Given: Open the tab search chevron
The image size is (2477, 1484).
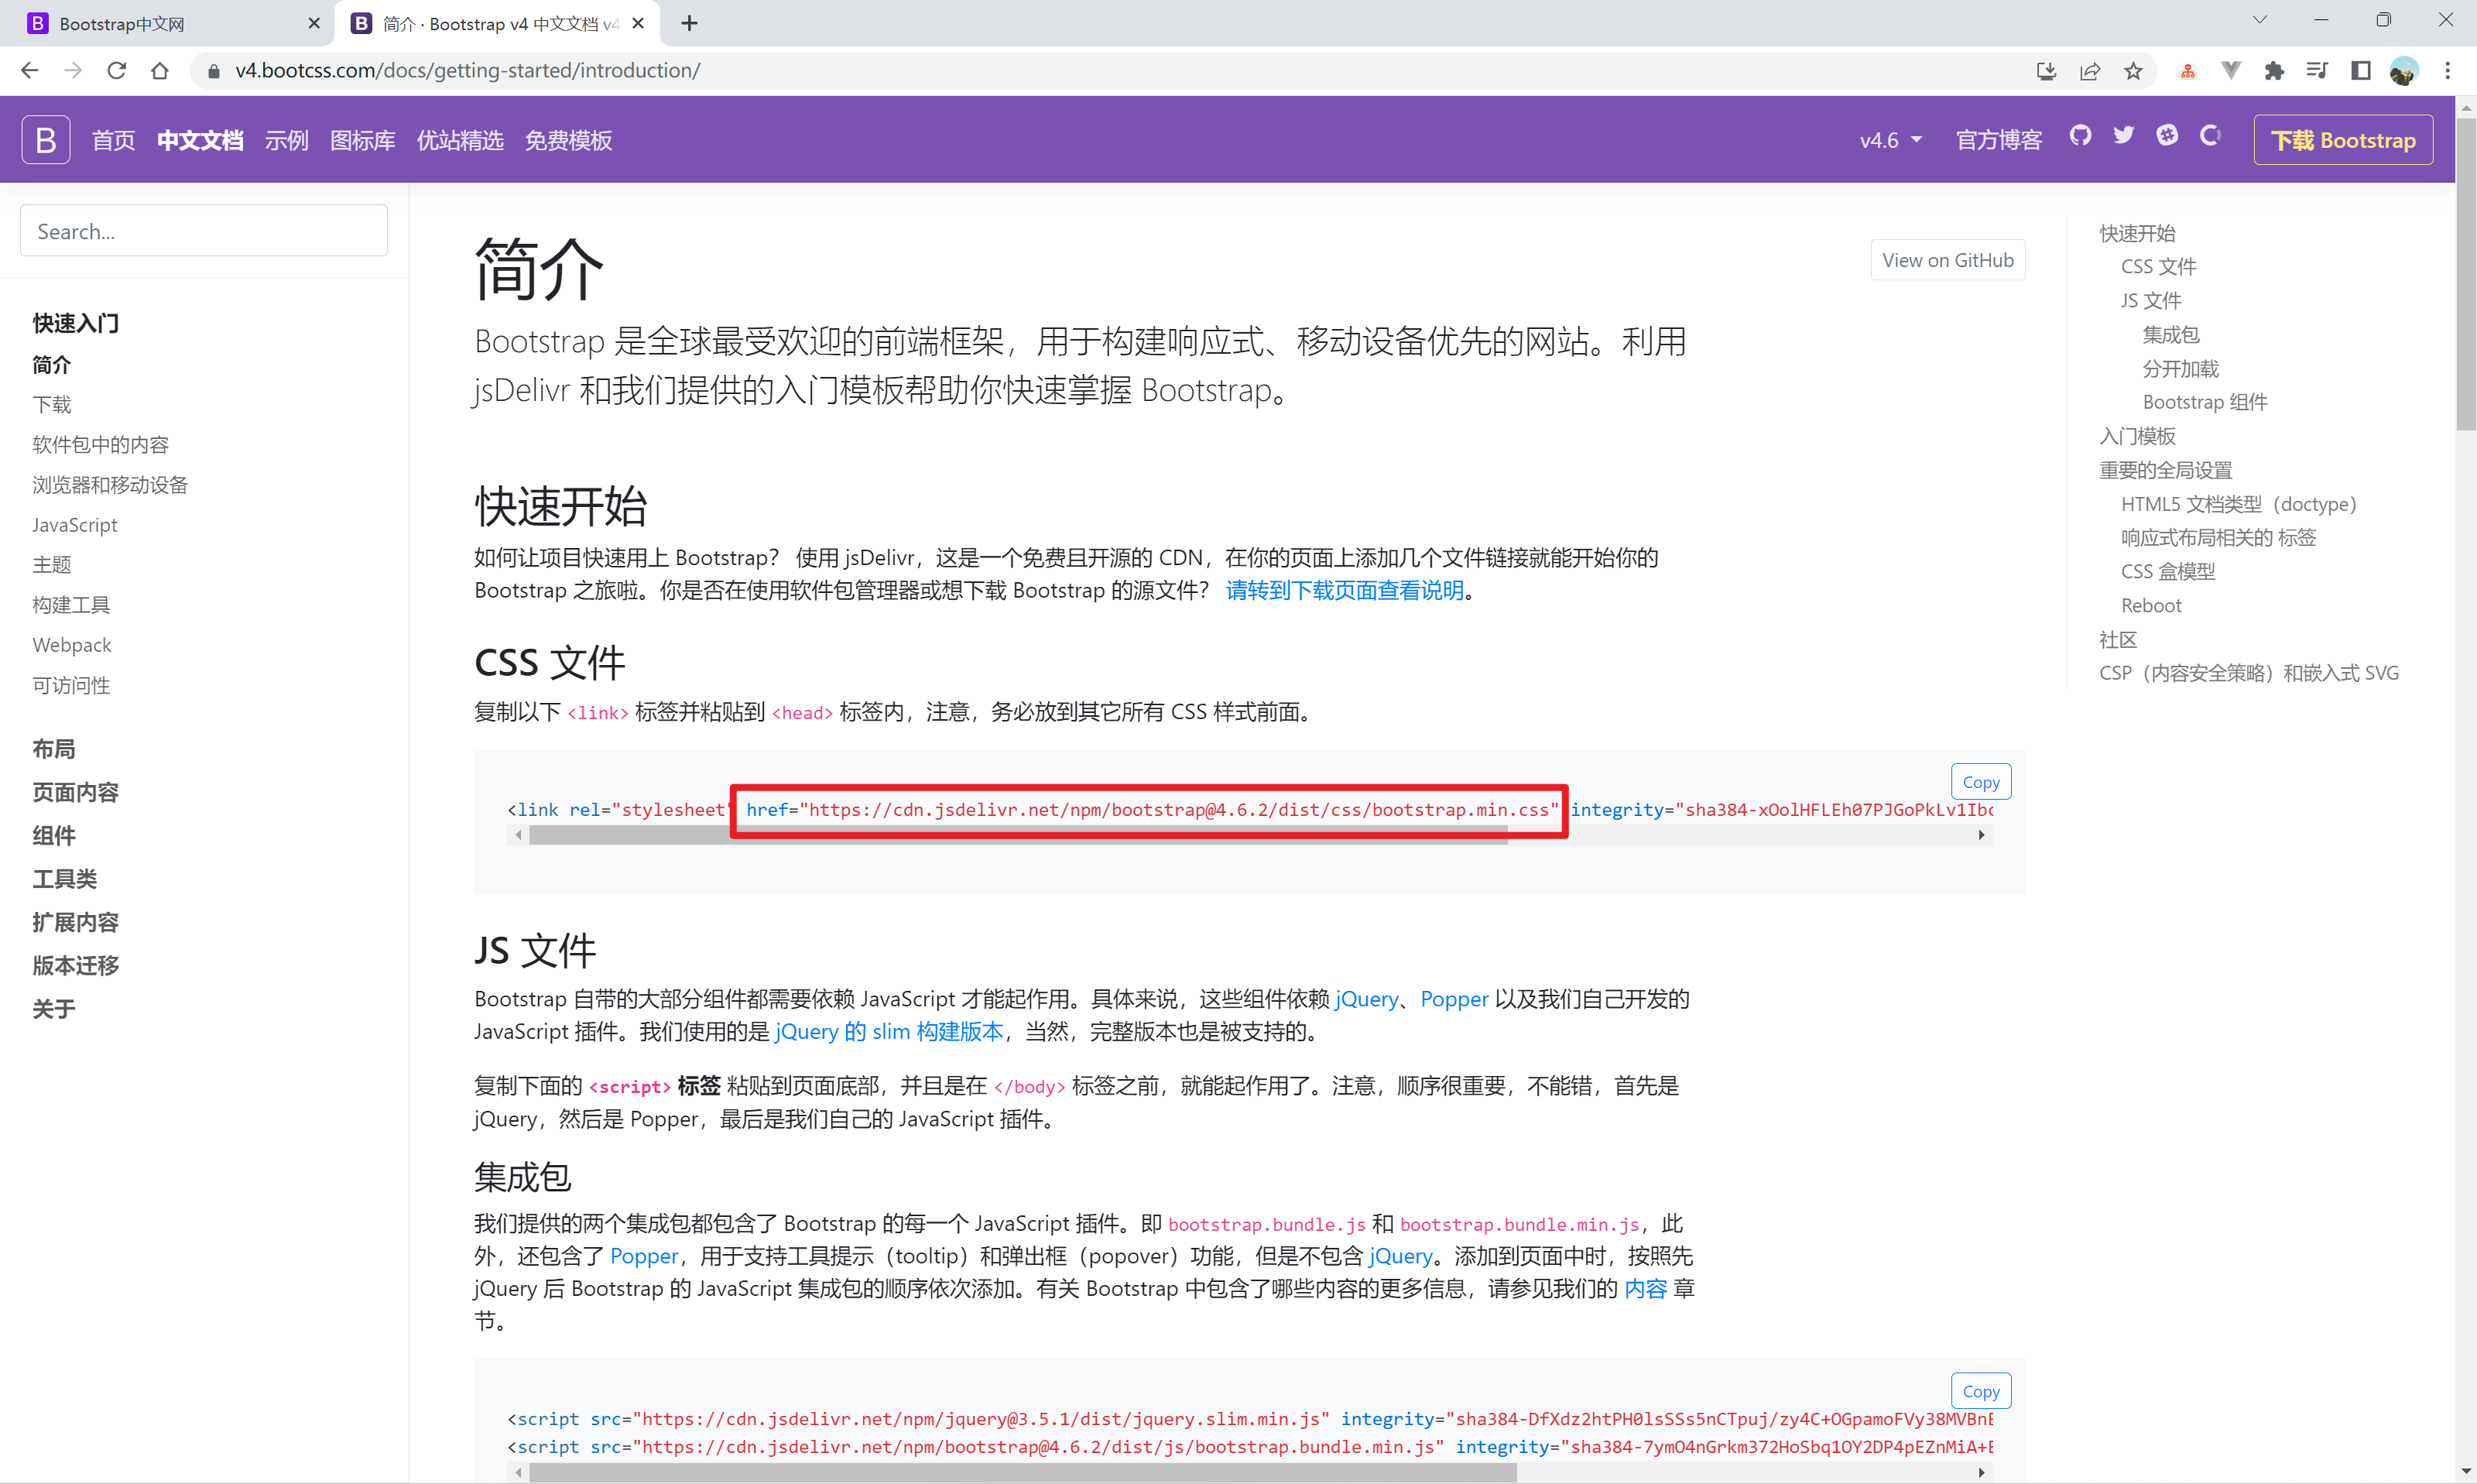Looking at the screenshot, I should [2260, 20].
